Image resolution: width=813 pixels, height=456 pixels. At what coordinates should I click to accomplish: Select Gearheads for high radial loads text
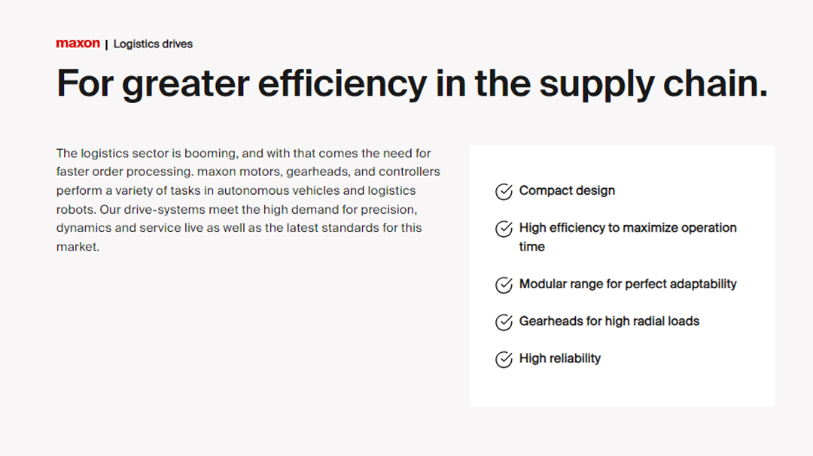(x=609, y=321)
